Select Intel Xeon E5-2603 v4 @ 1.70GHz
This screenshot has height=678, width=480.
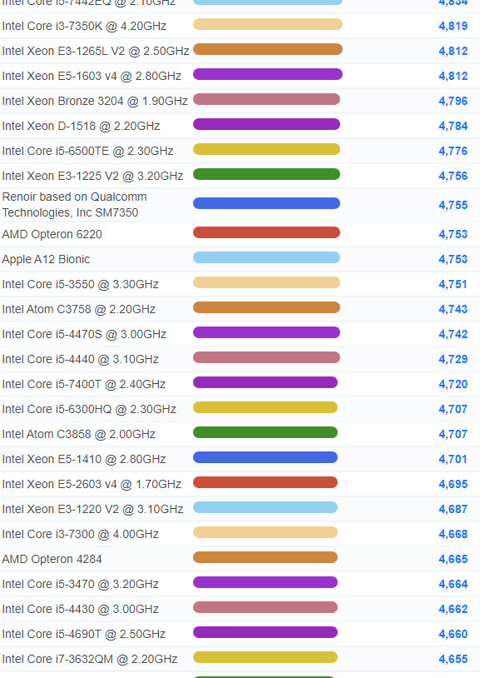(92, 484)
